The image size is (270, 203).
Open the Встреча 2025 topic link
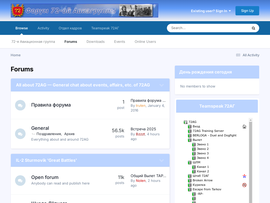click(x=143, y=129)
